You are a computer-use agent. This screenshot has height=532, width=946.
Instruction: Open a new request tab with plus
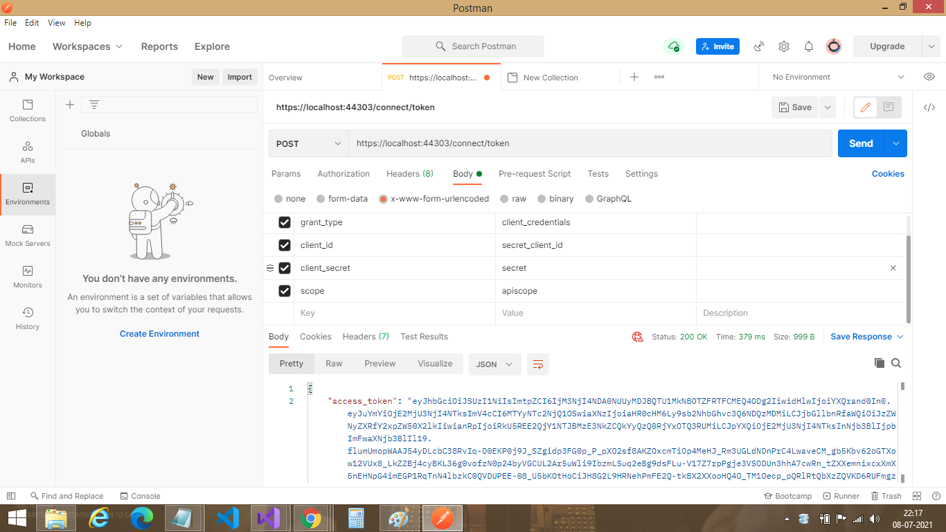tap(634, 77)
